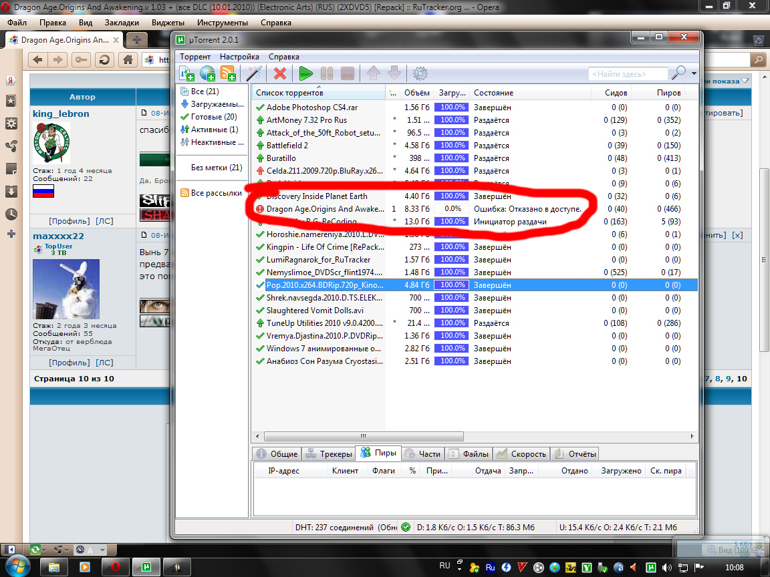Click Opera home button
The width and height of the screenshot is (770, 577).
(128, 60)
